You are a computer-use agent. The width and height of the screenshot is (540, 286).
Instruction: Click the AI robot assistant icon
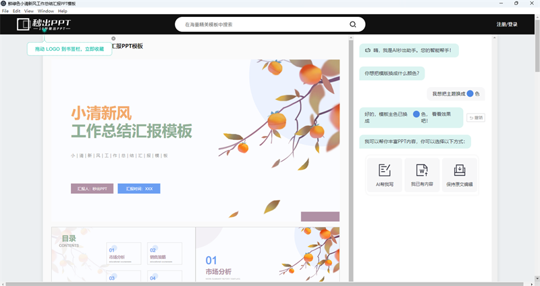367,50
